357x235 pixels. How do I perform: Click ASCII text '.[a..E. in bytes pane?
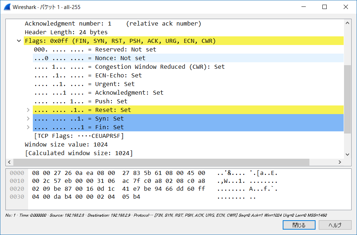pos(264,173)
